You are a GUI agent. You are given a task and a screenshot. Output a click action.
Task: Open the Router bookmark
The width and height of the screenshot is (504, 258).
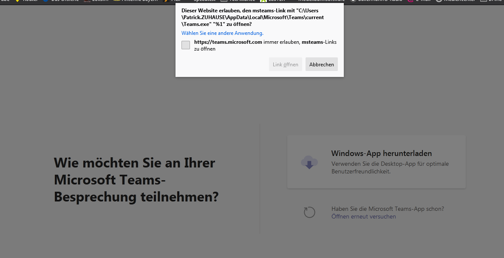click(x=30, y=1)
